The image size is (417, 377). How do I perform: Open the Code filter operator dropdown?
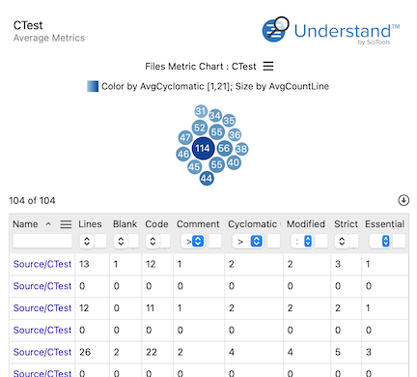153,242
